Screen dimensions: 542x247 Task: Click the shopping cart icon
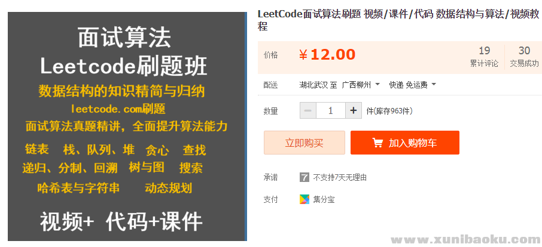377,143
